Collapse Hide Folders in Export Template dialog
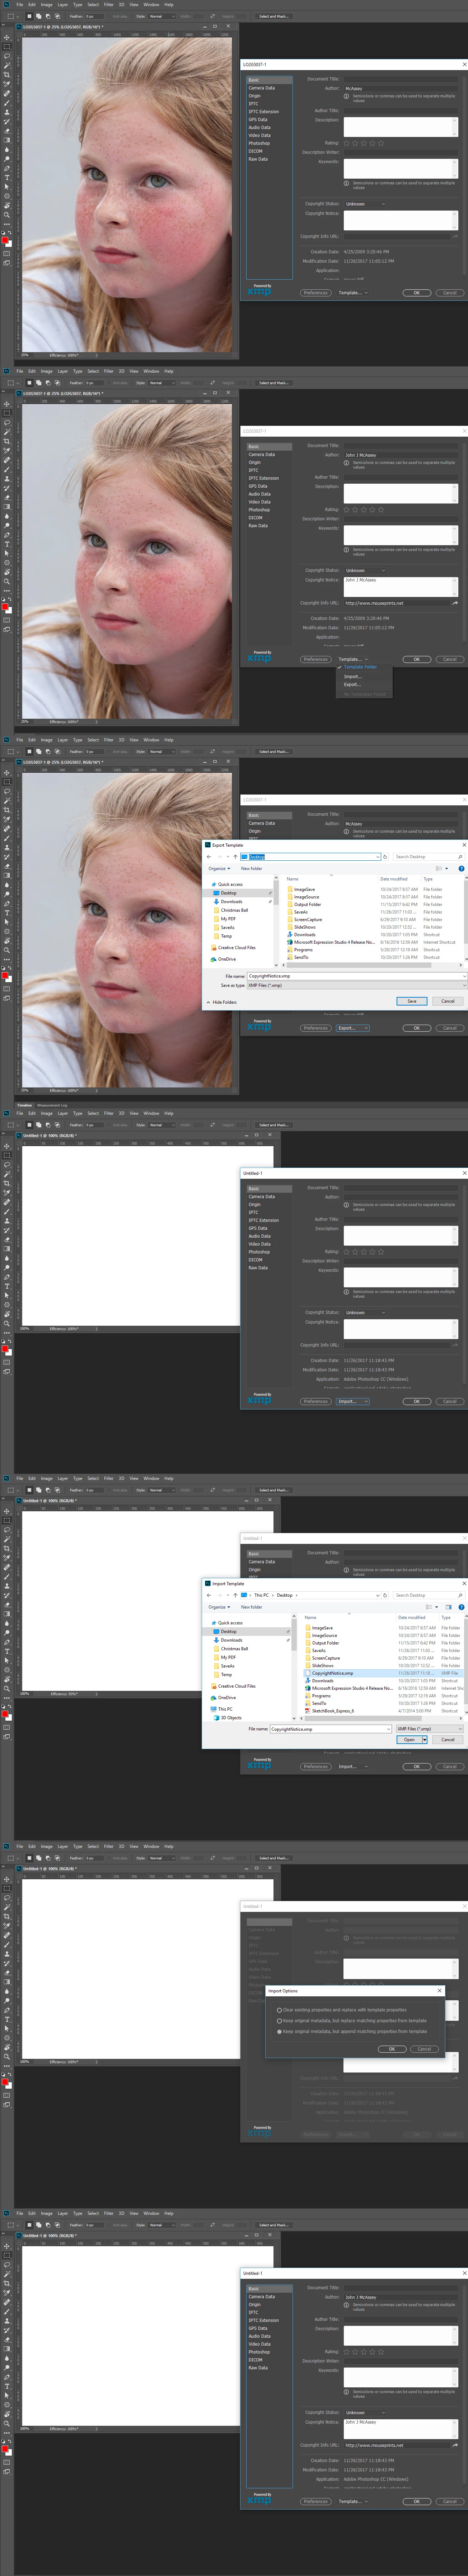This screenshot has width=468, height=2576. (x=221, y=1002)
